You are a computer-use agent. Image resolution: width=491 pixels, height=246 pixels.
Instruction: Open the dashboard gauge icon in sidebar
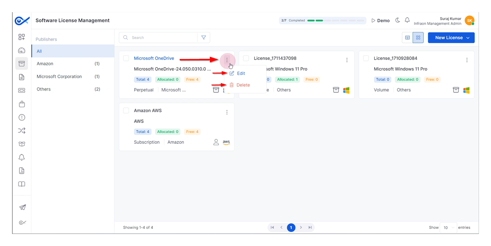[22, 50]
